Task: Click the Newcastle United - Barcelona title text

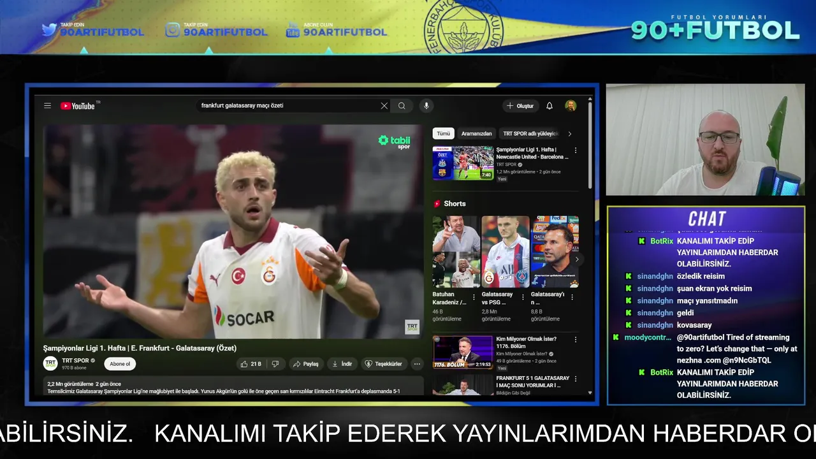Action: click(x=532, y=153)
